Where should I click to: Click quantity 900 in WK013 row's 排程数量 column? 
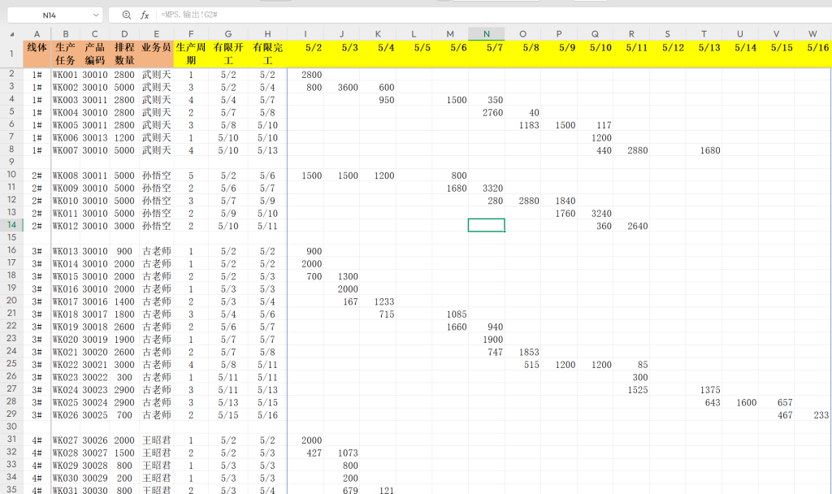pyautogui.click(x=124, y=251)
